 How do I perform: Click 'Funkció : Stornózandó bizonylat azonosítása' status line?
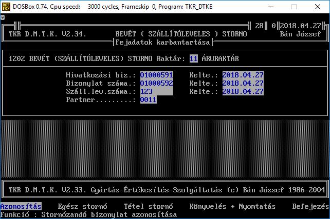tap(88, 214)
